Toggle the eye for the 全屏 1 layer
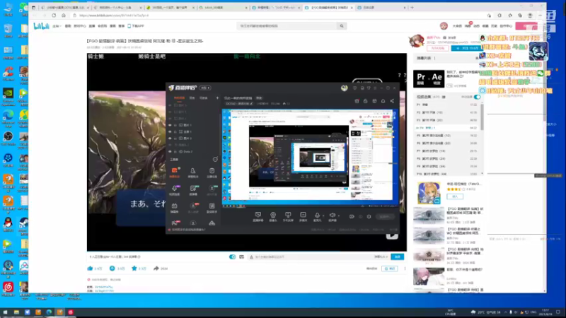This screenshot has height=318, width=566. pyautogui.click(x=170, y=131)
